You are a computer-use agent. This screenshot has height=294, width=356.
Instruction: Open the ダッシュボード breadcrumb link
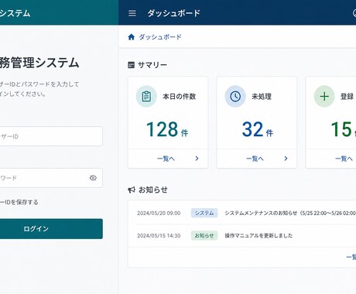point(160,37)
